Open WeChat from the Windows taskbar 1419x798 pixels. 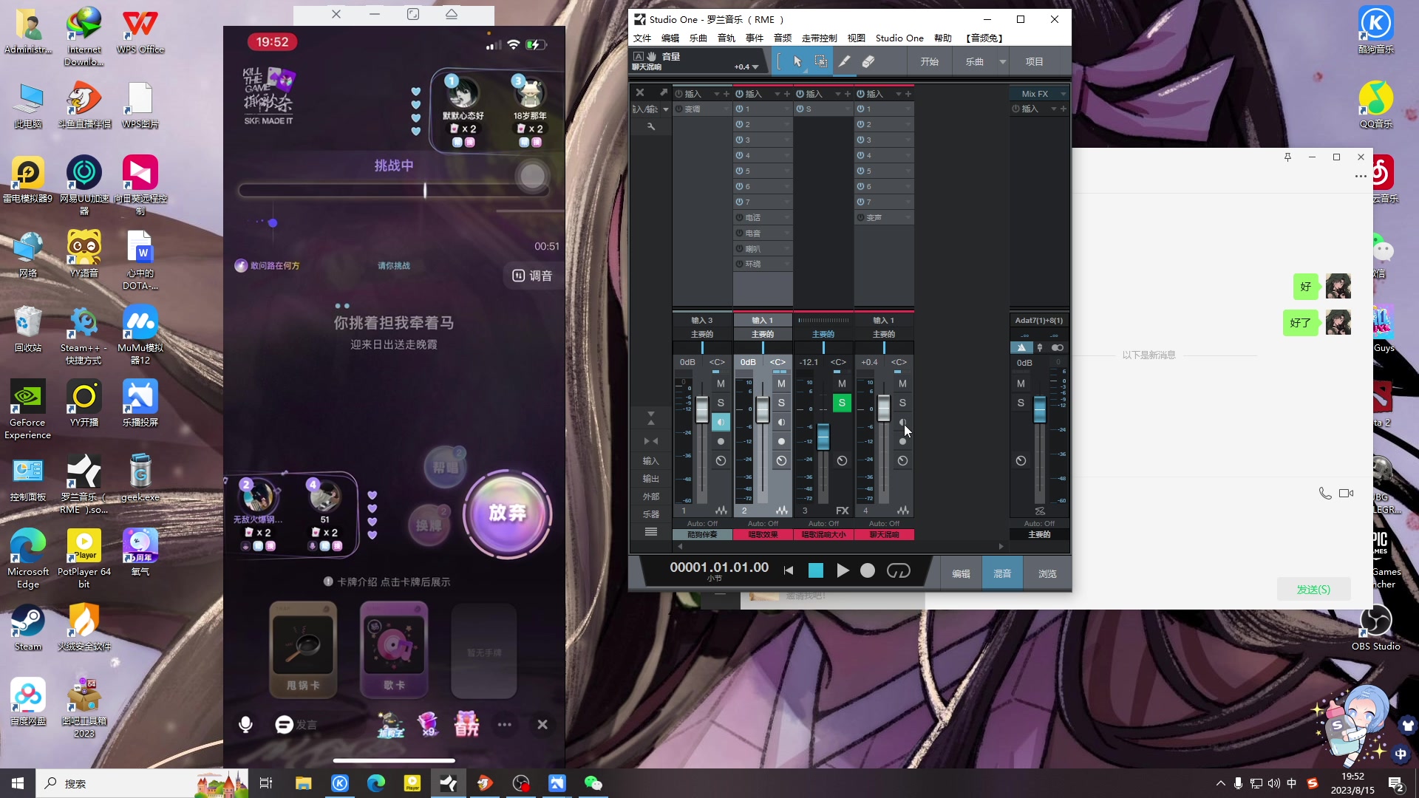(593, 783)
